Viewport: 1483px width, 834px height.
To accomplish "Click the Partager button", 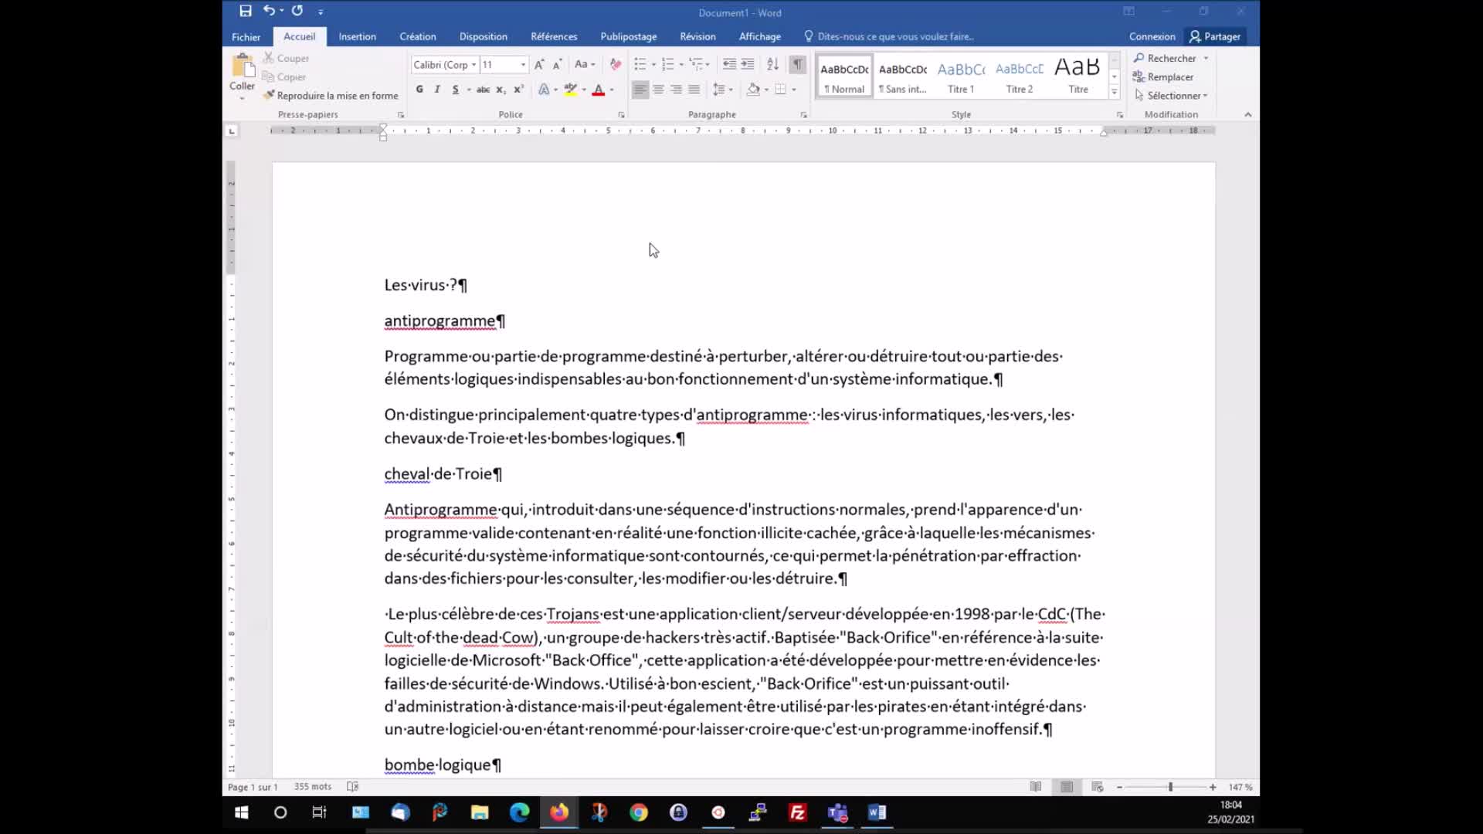I will pos(1215,36).
